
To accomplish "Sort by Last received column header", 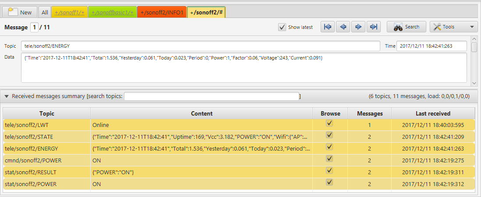I will pos(433,113).
